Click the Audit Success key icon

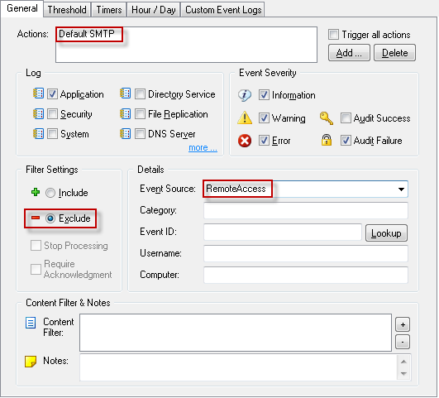327,118
